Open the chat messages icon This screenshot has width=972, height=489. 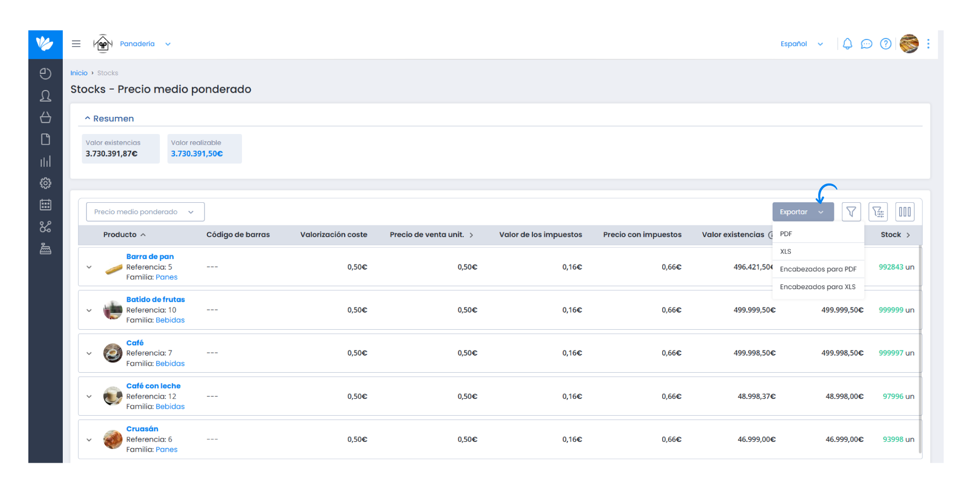pos(867,44)
